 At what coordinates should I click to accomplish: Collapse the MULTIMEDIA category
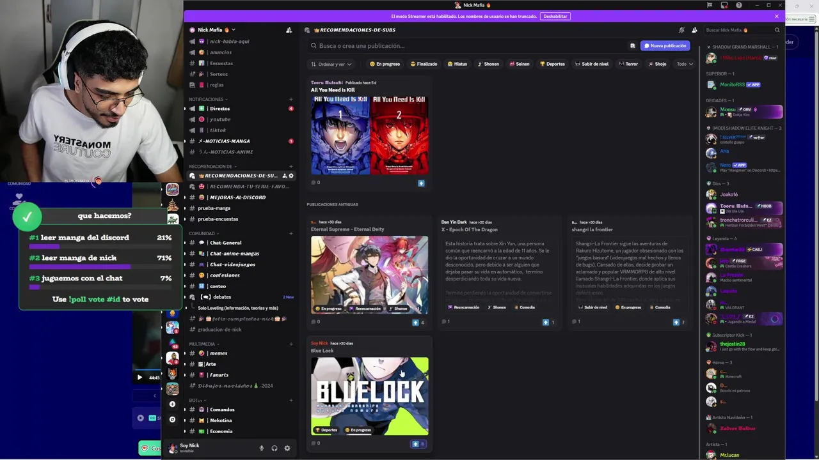pyautogui.click(x=203, y=344)
